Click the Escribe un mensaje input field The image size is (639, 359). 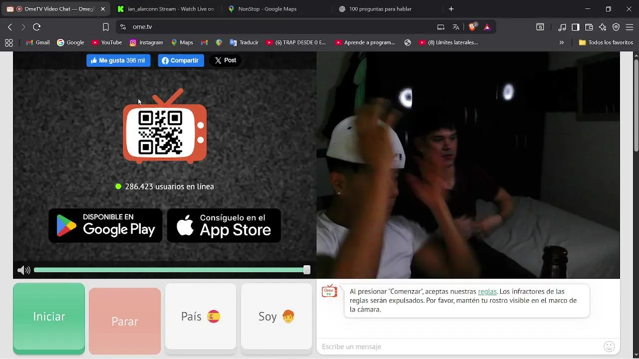click(459, 347)
